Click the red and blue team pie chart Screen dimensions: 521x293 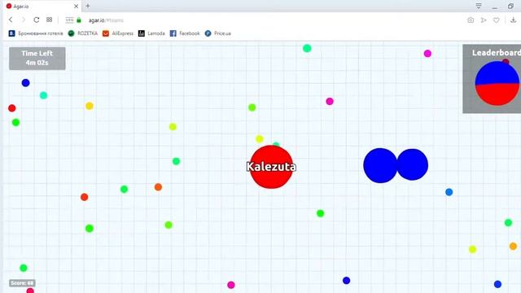[497, 83]
